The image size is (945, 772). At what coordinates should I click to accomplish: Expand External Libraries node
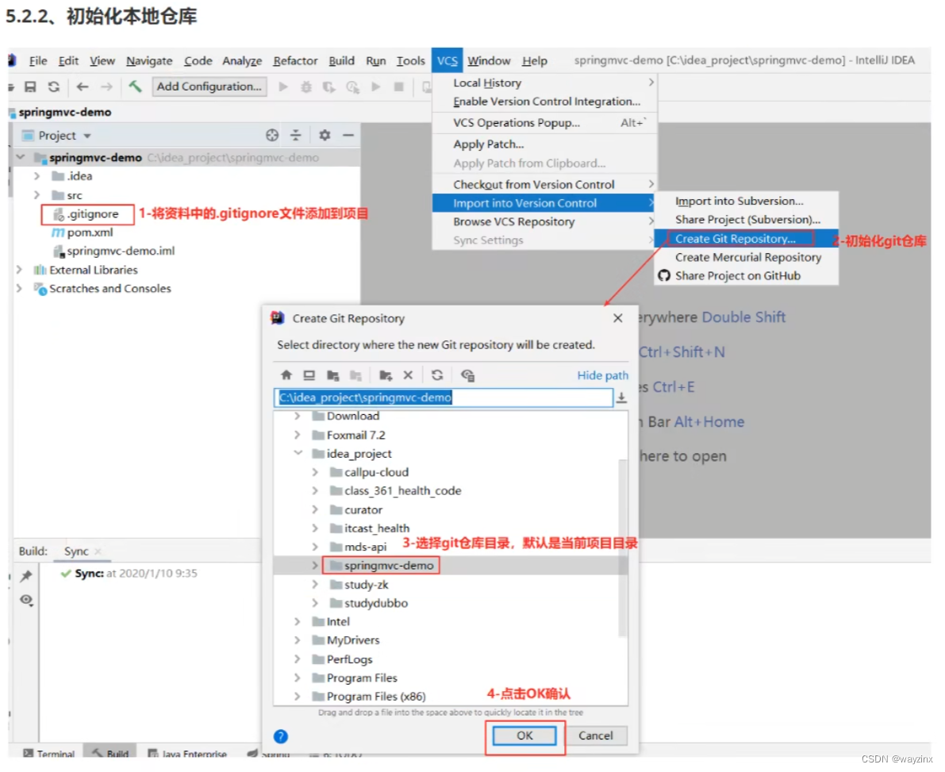tap(19, 270)
